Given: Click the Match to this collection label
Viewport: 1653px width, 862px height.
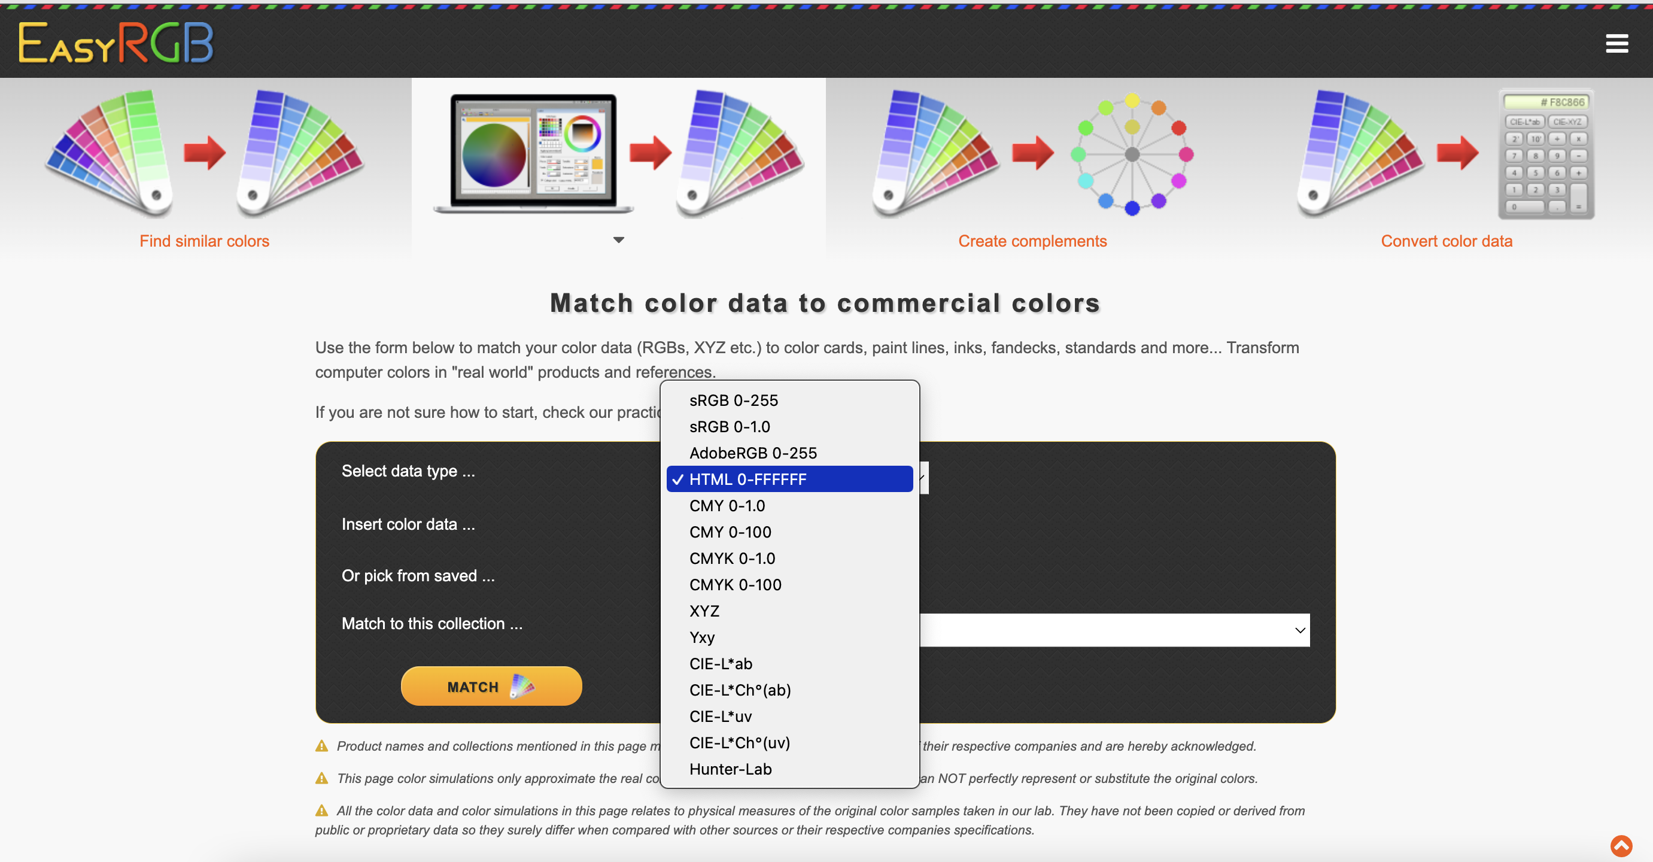Looking at the screenshot, I should click(x=432, y=623).
